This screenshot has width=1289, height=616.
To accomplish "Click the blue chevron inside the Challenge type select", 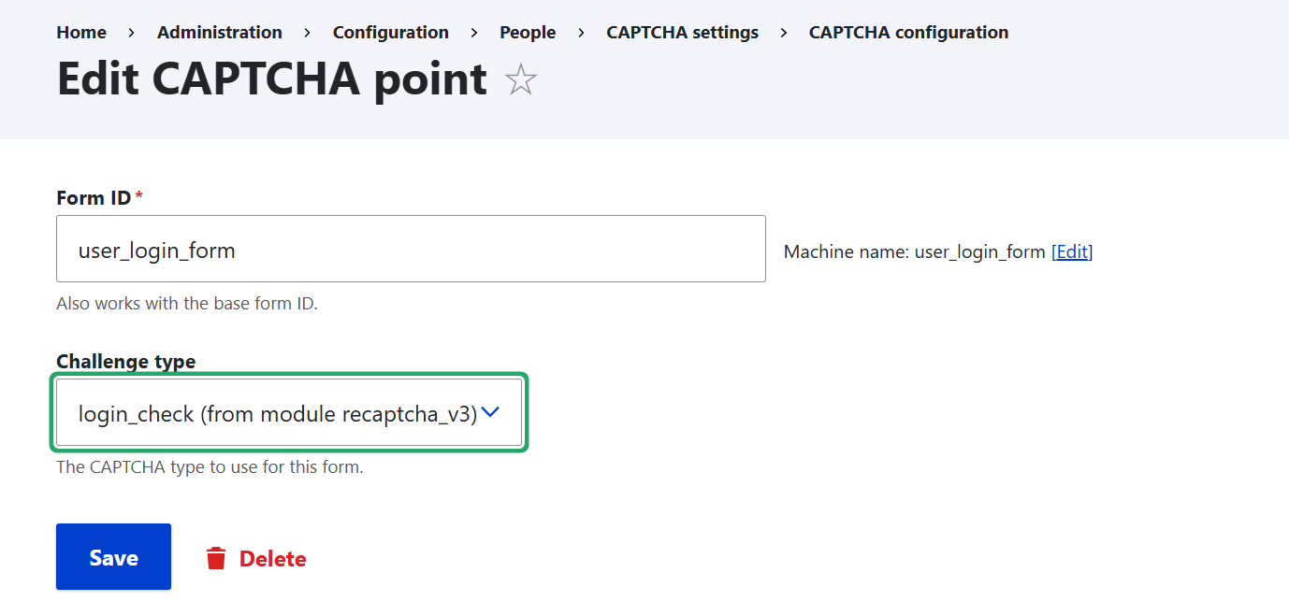I will tap(490, 412).
